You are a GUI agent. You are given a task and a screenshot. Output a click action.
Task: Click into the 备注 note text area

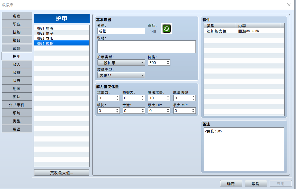(x=244, y=149)
